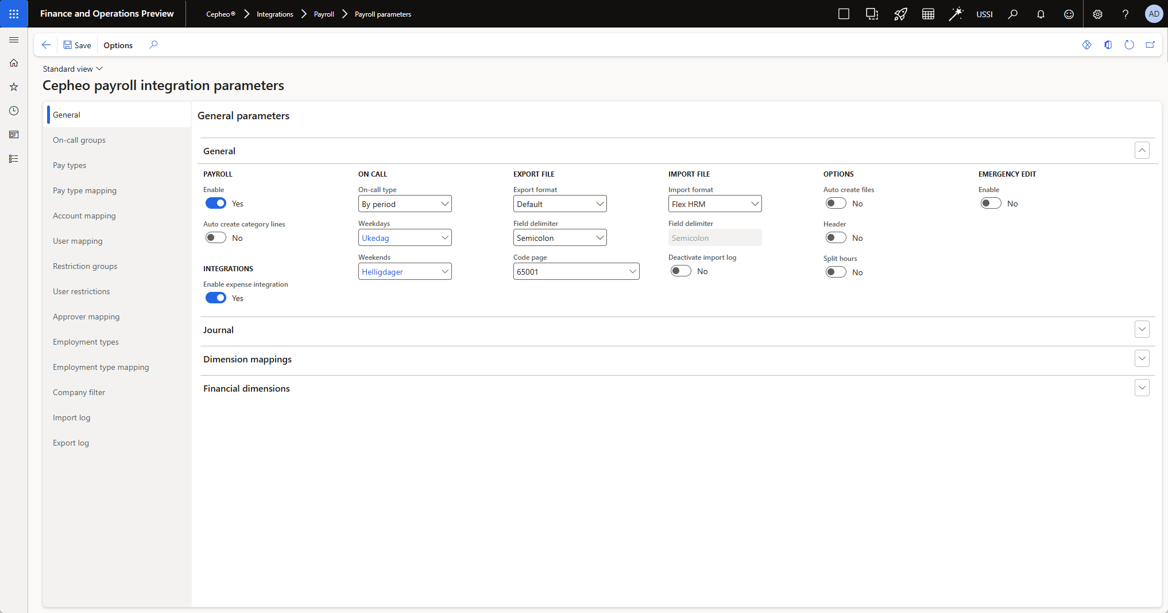Viewport: 1168px width, 613px height.
Task: Toggle Auto create category lines
Action: tap(216, 238)
